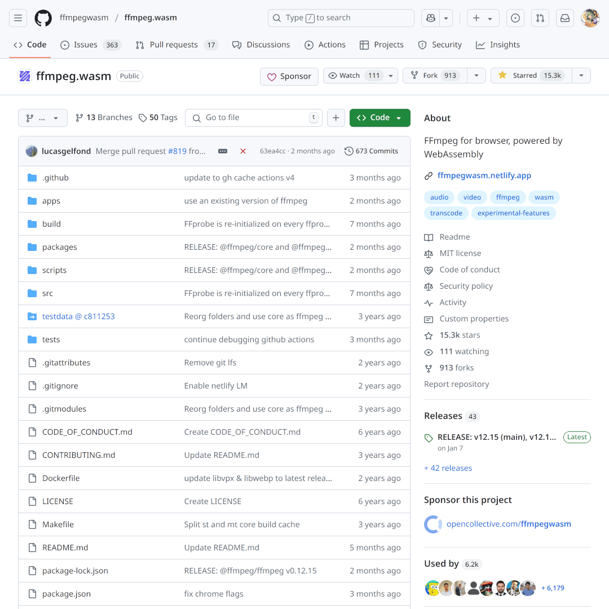Click the failed status X icon
This screenshot has width=609, height=609.
point(243,151)
